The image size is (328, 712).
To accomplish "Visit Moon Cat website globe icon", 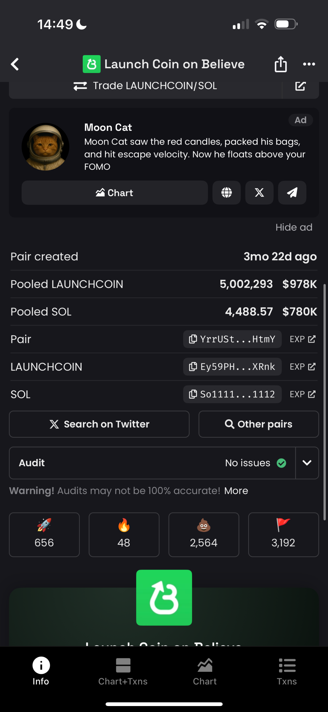I will (227, 193).
